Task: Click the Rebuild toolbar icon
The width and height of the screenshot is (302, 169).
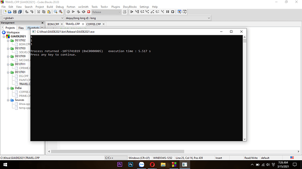Action: click(84, 12)
